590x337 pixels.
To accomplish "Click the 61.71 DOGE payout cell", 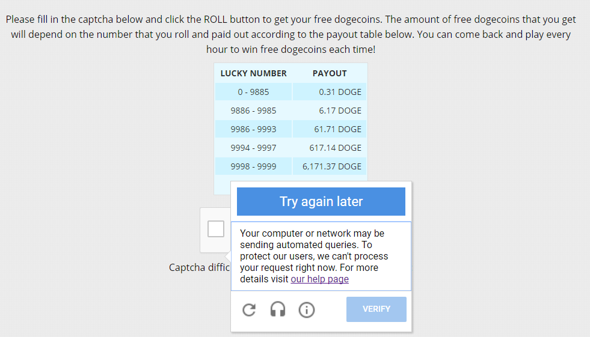I will (x=329, y=129).
